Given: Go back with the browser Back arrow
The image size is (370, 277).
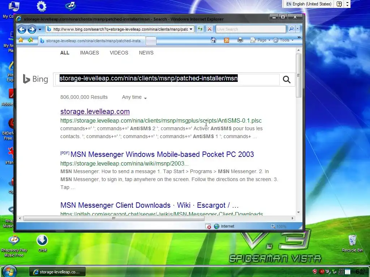Looking at the screenshot, I should tap(22, 29).
